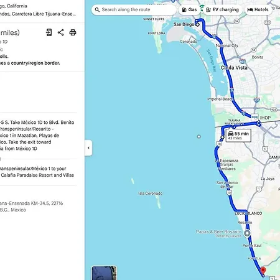Click the print directions icon
The width and height of the screenshot is (280, 280).
(73, 32)
